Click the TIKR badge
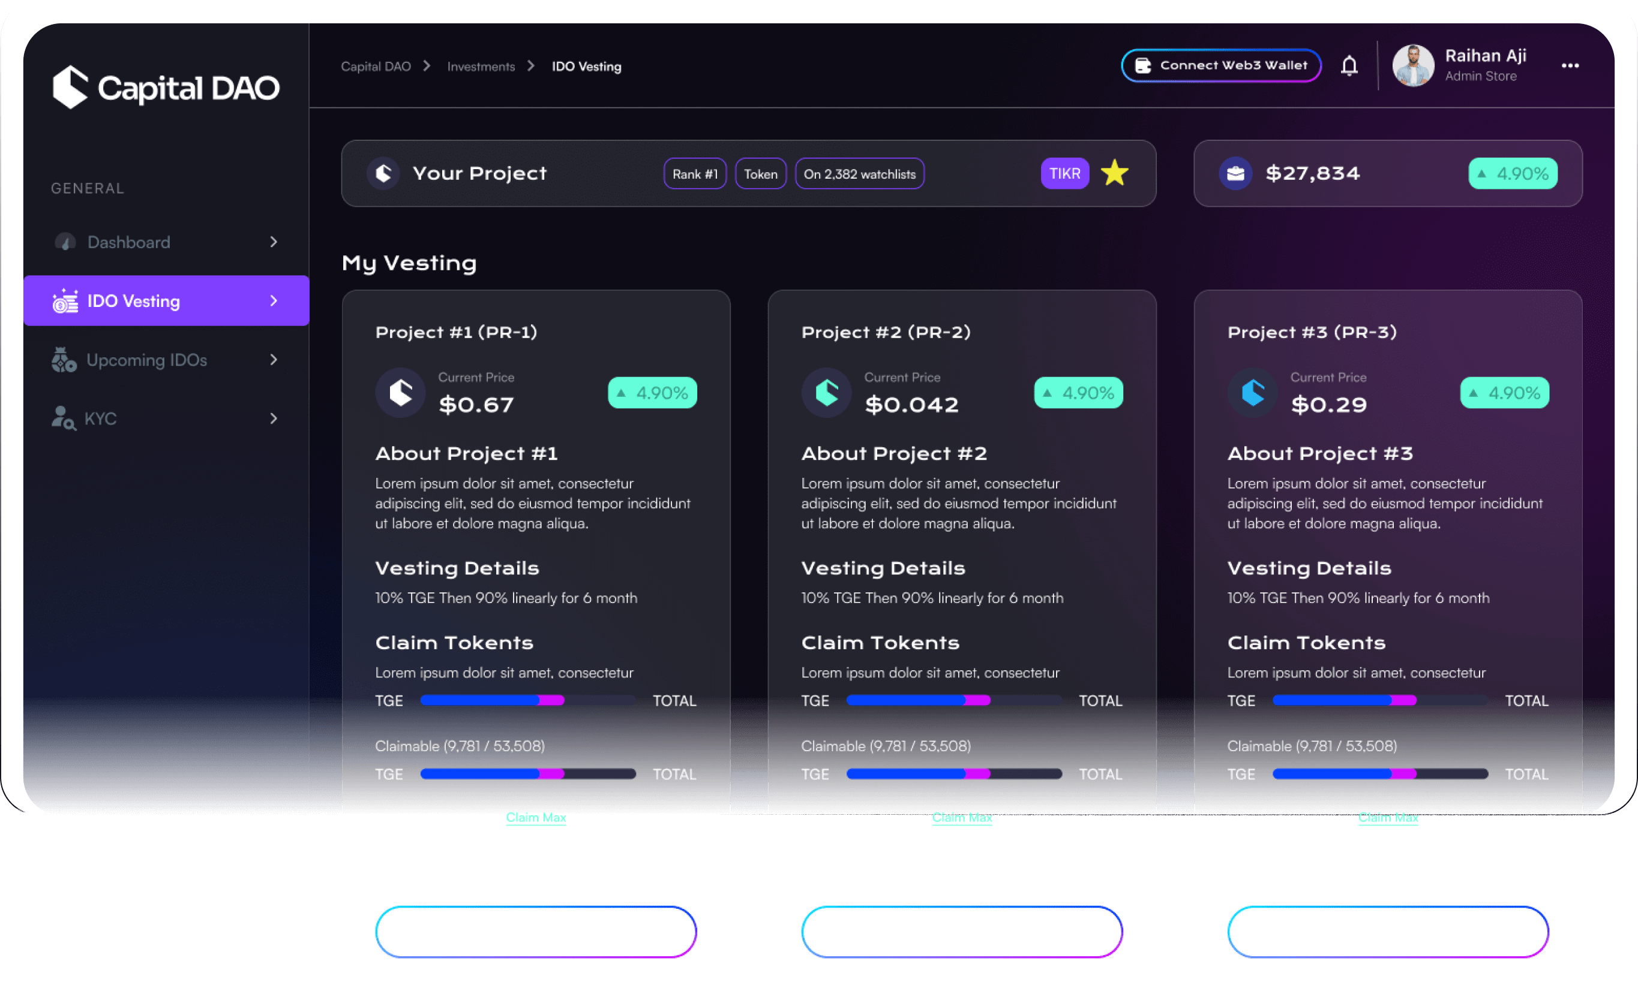The width and height of the screenshot is (1638, 988). [1065, 173]
